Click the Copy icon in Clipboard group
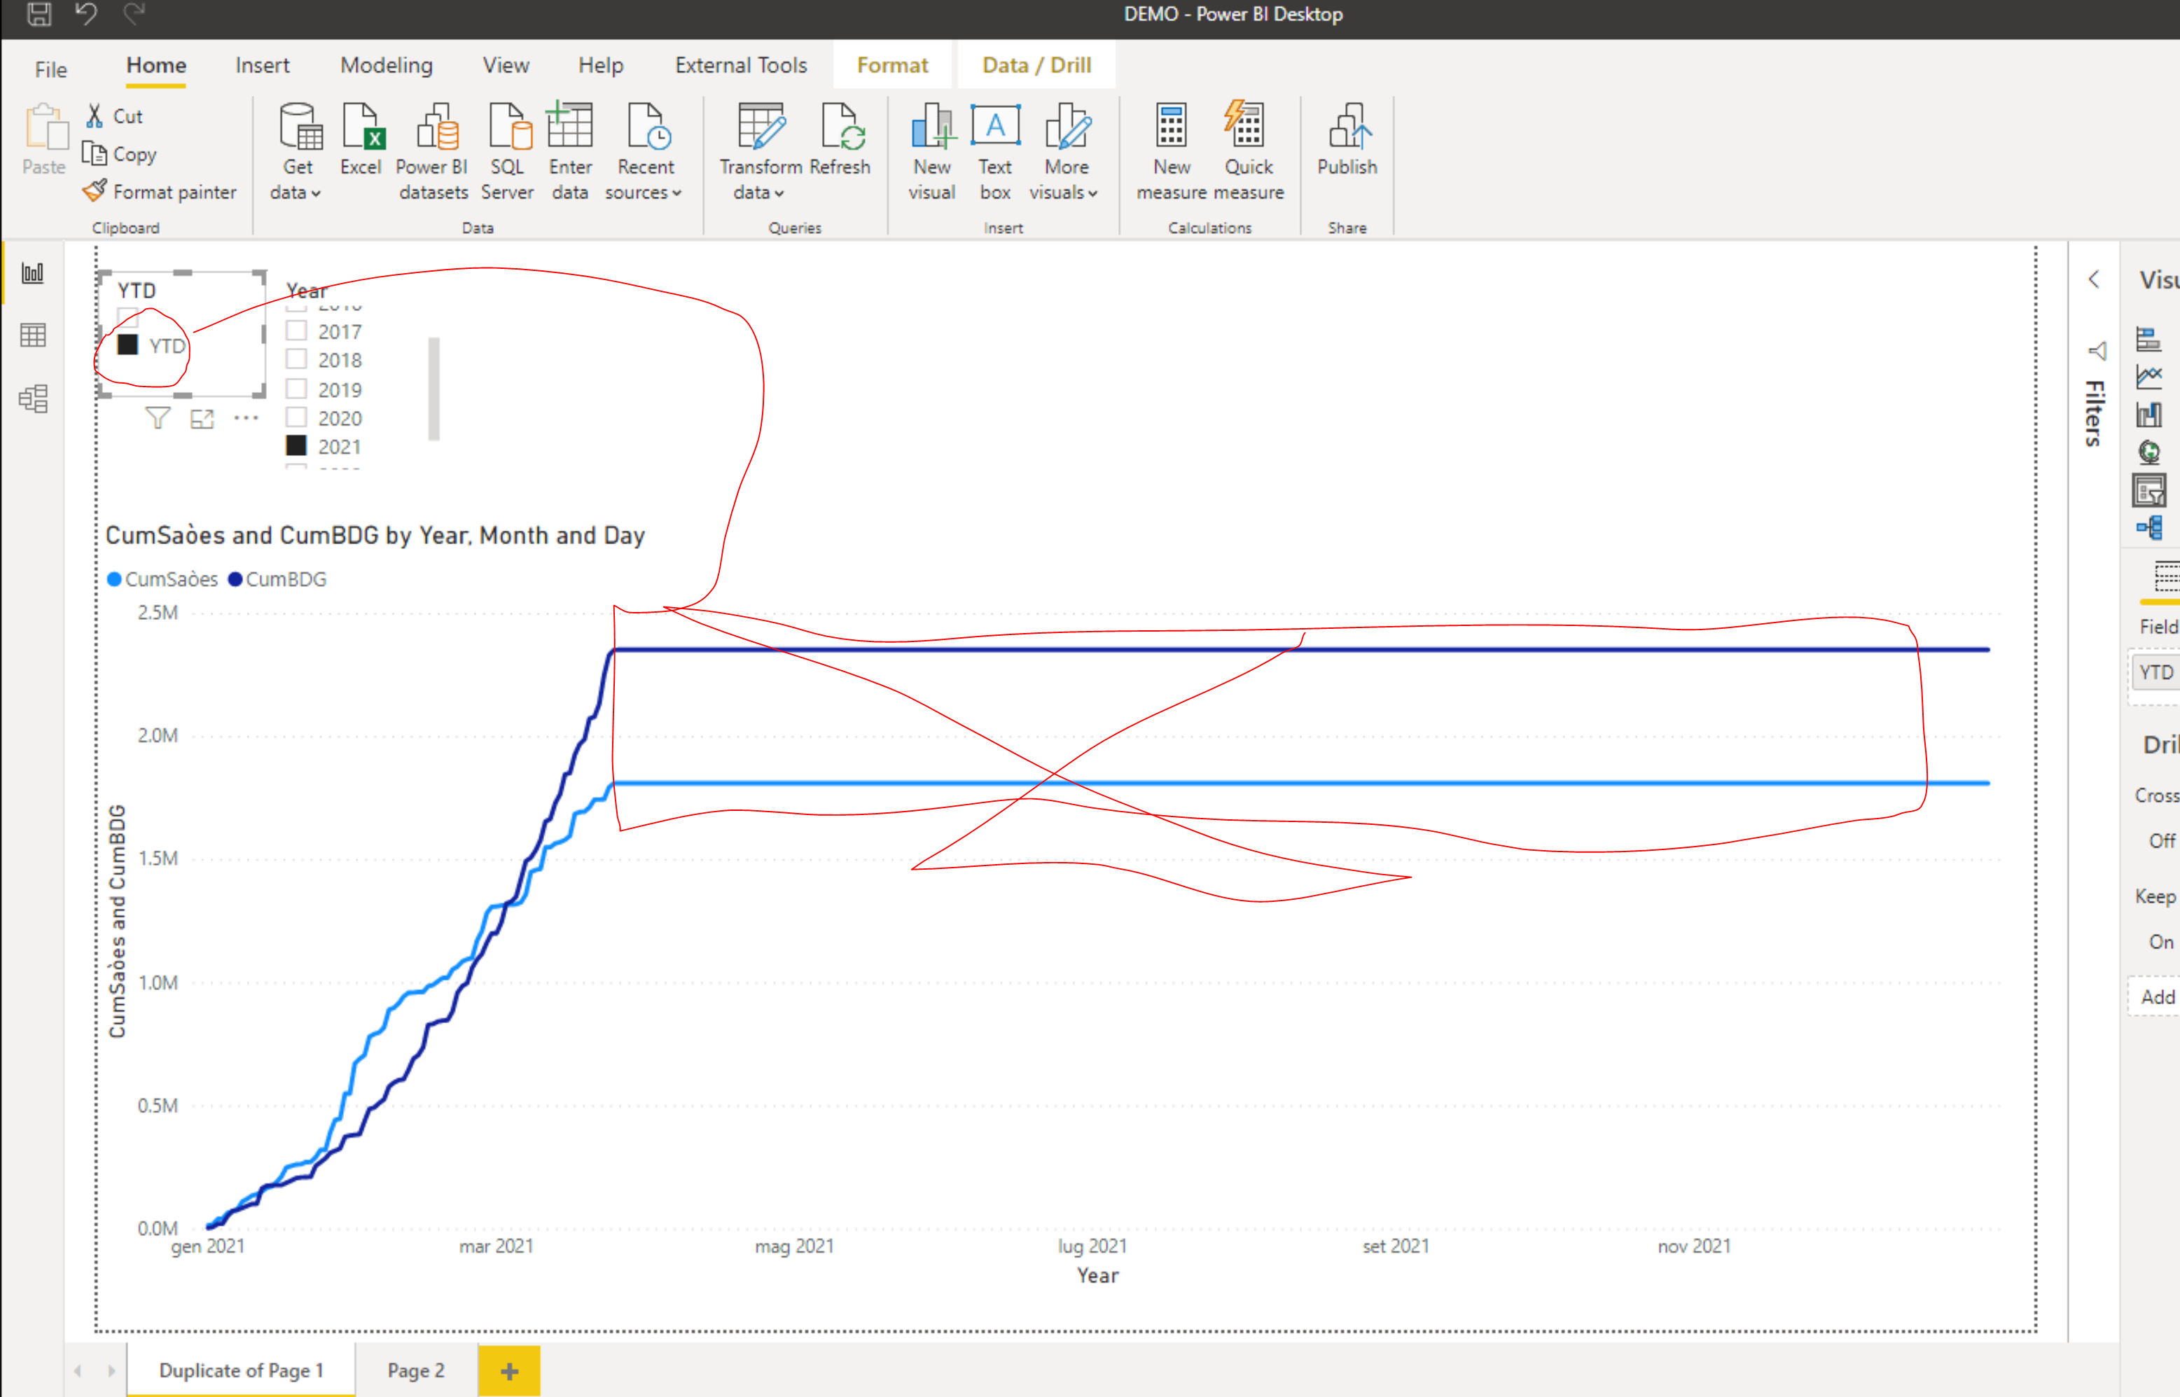Viewport: 2180px width, 1397px height. [95, 153]
